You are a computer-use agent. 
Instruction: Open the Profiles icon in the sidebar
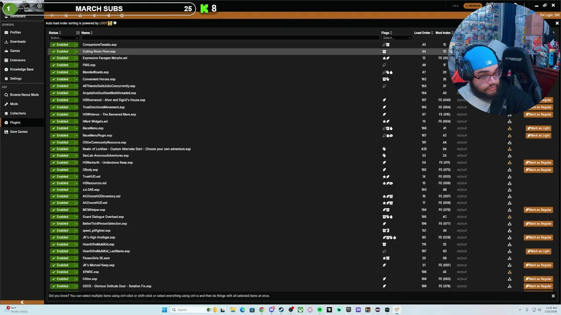click(x=6, y=32)
